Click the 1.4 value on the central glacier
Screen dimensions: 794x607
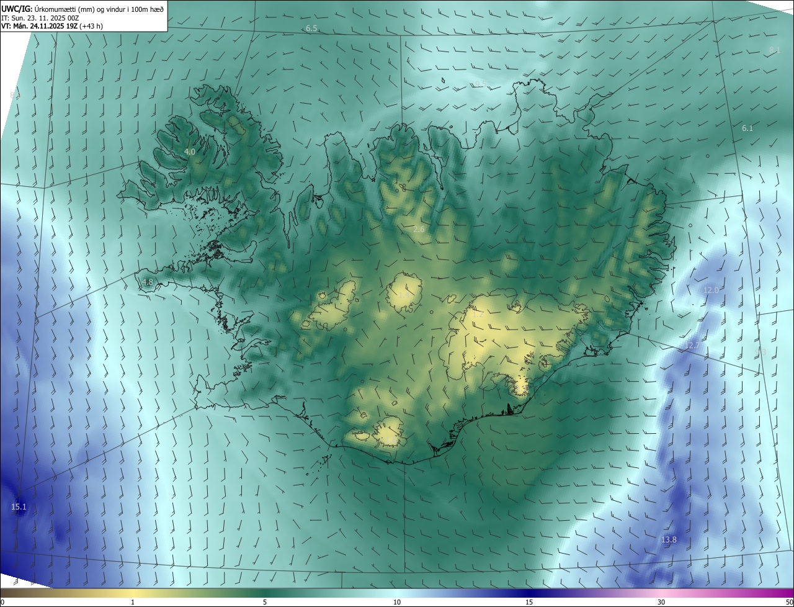404,295
